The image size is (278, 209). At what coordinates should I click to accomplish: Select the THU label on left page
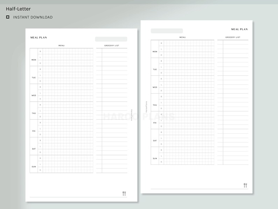pos(34,113)
